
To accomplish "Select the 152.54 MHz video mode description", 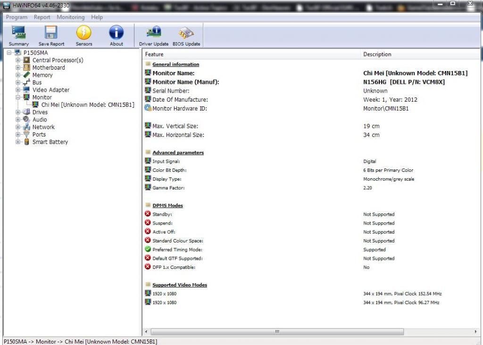I will (x=402, y=294).
